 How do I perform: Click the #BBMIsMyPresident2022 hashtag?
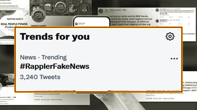pos(47,94)
